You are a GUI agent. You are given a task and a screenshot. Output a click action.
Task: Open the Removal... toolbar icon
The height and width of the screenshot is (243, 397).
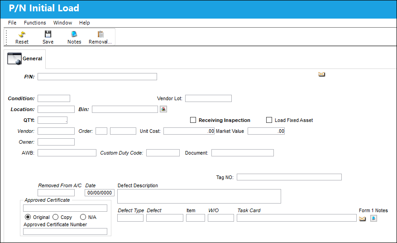click(100, 34)
